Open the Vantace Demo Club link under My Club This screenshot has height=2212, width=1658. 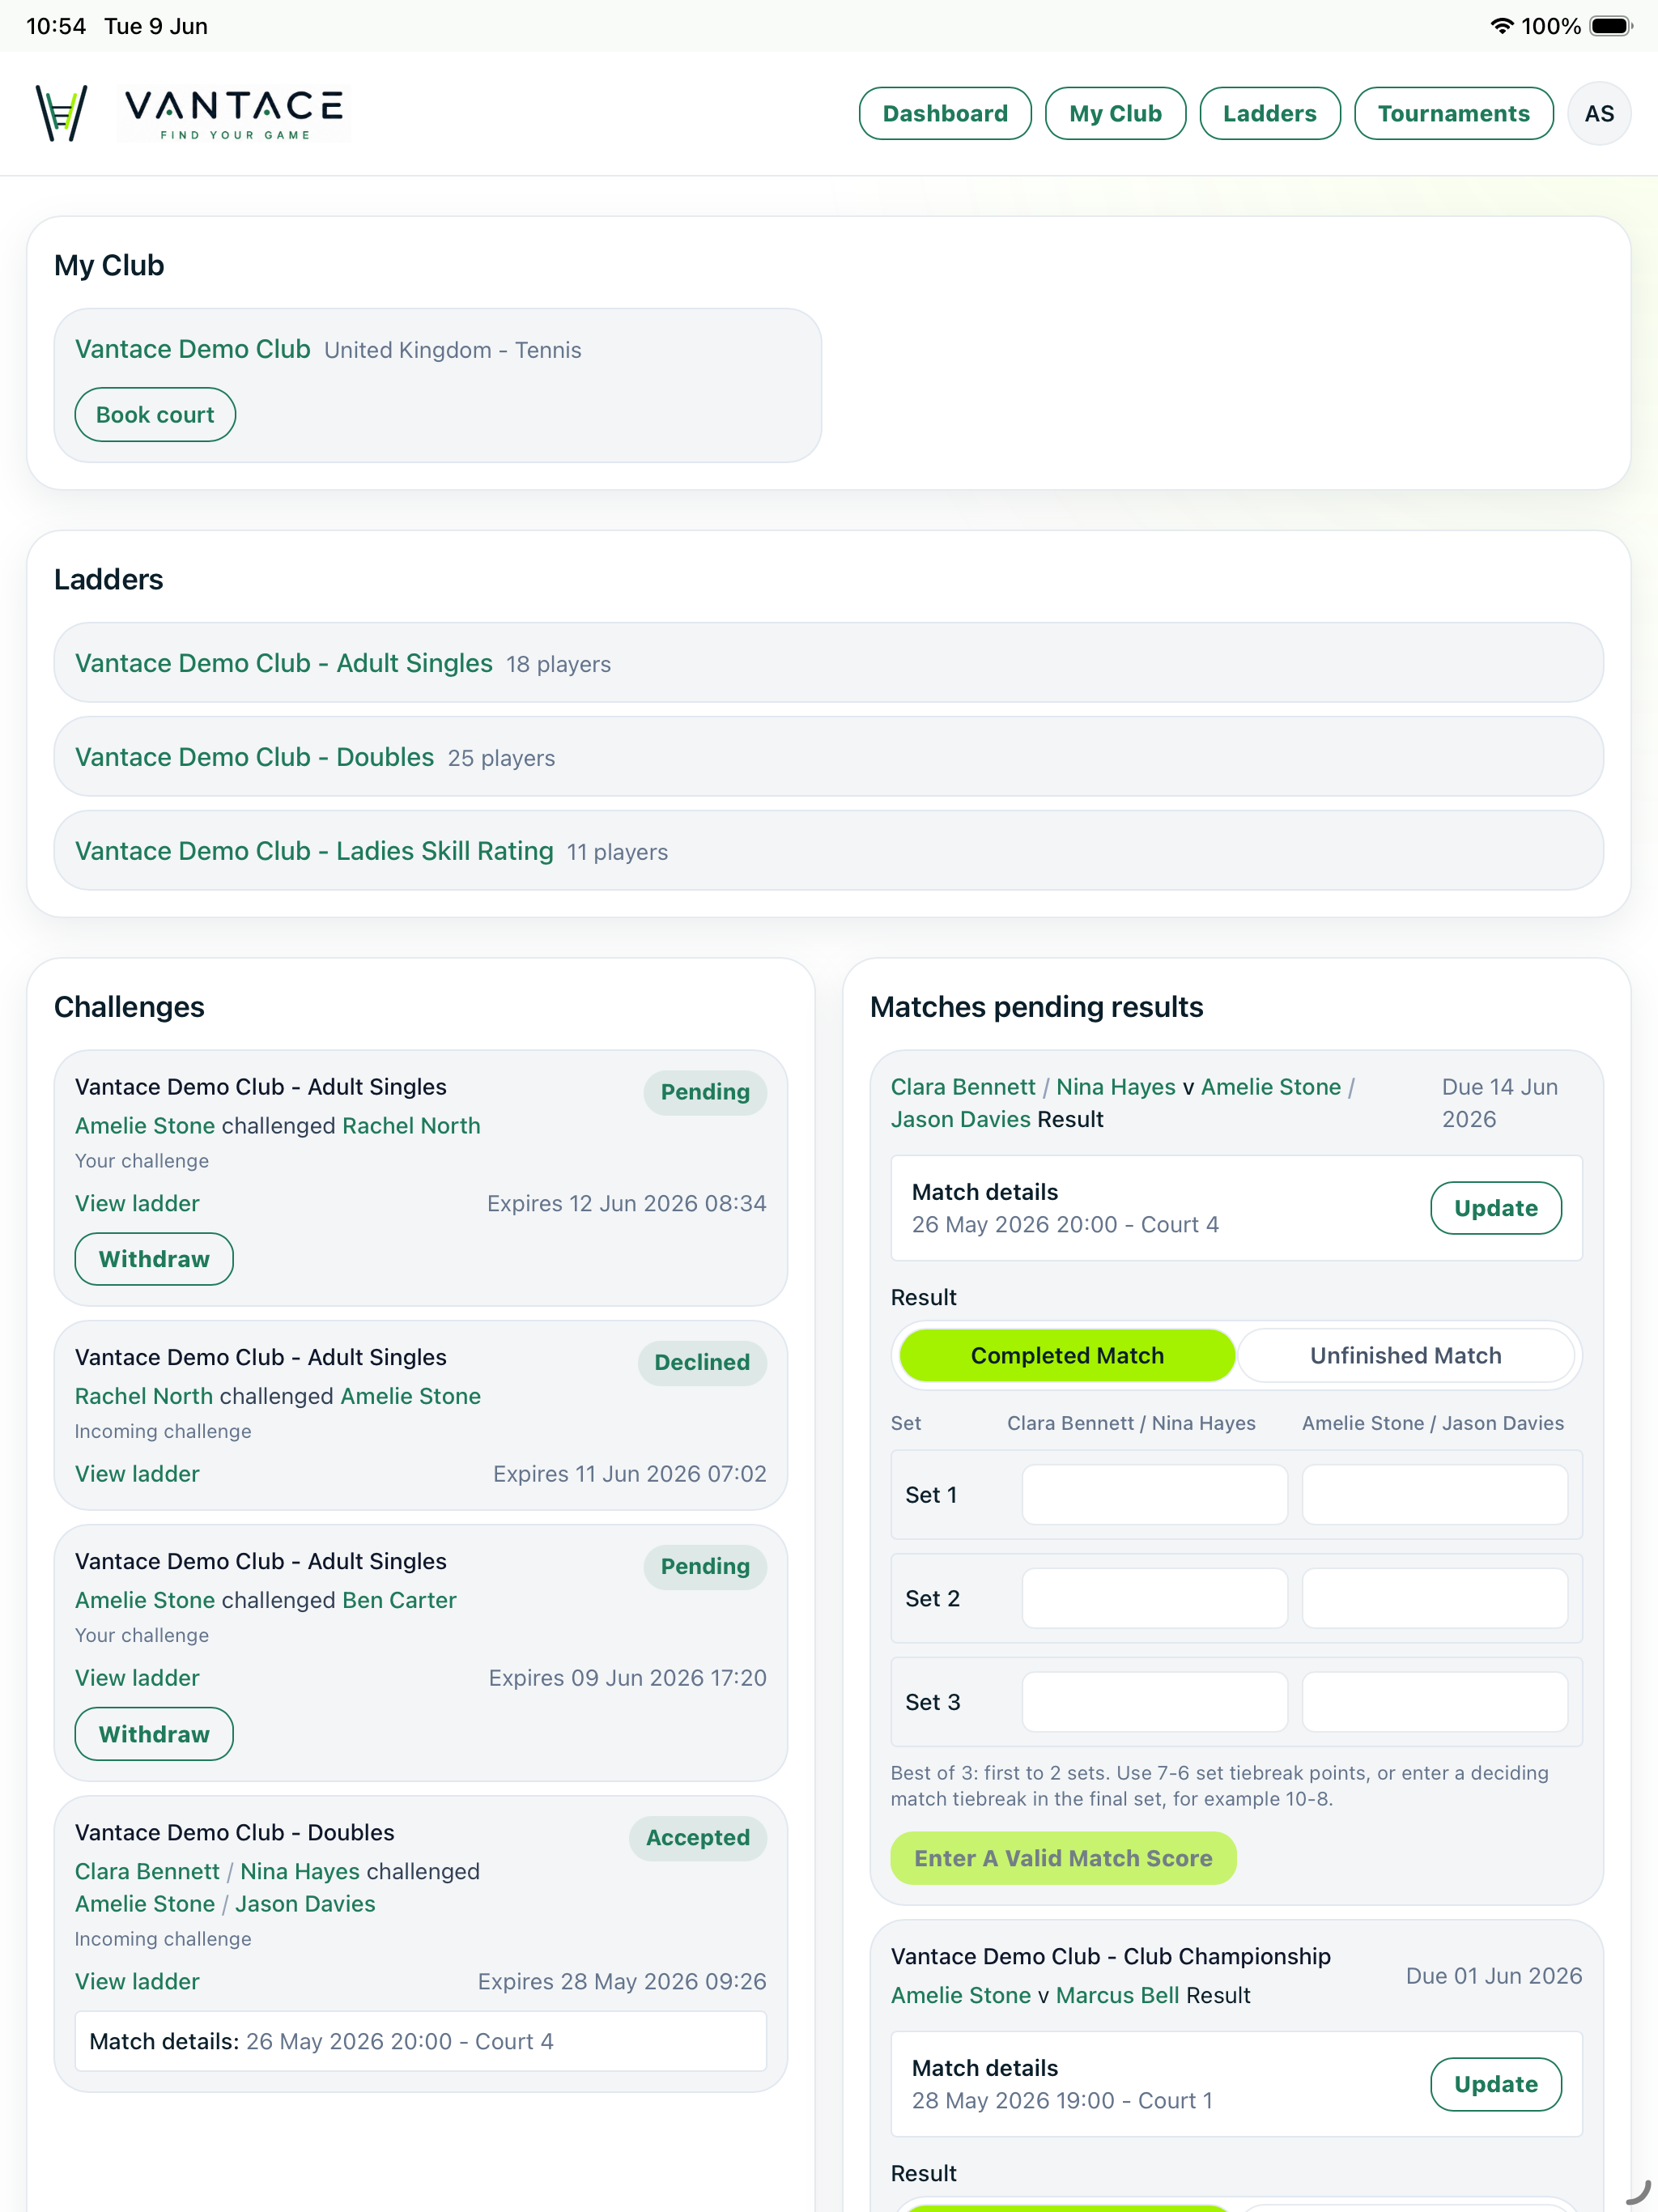[x=193, y=349]
